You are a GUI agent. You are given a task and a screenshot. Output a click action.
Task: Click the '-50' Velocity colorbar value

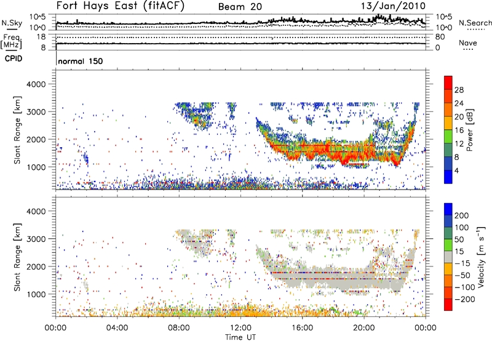click(462, 275)
